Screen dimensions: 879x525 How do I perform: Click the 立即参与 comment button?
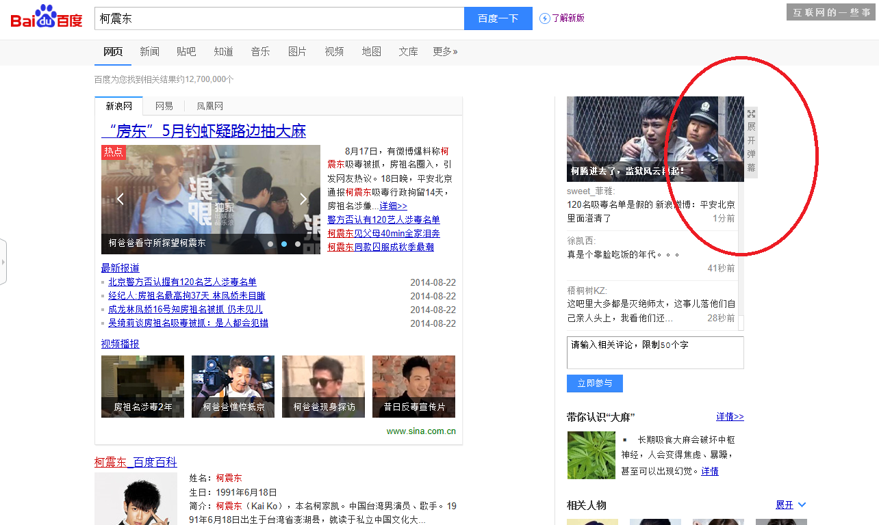click(594, 383)
